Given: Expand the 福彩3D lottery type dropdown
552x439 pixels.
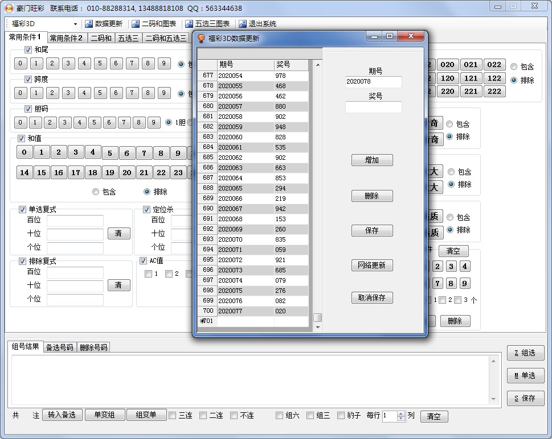Looking at the screenshot, I should [x=75, y=24].
